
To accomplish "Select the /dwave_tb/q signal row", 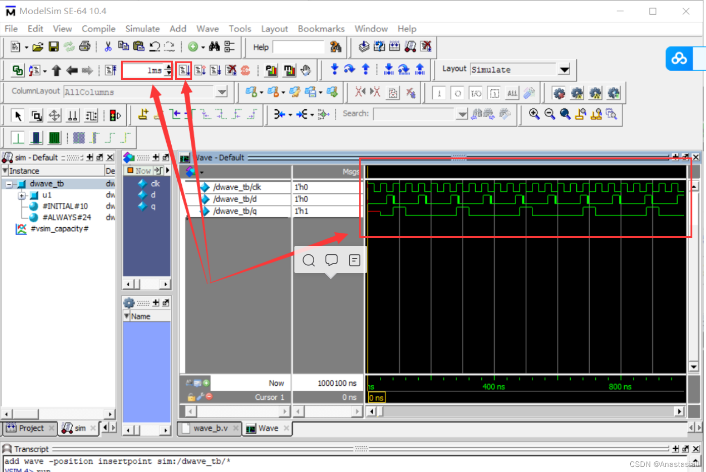I will 236,212.
